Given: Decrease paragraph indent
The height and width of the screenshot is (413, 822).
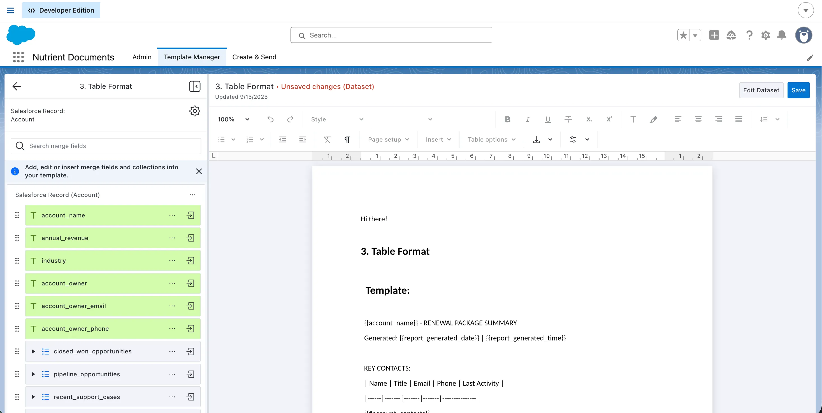Looking at the screenshot, I should (x=282, y=139).
